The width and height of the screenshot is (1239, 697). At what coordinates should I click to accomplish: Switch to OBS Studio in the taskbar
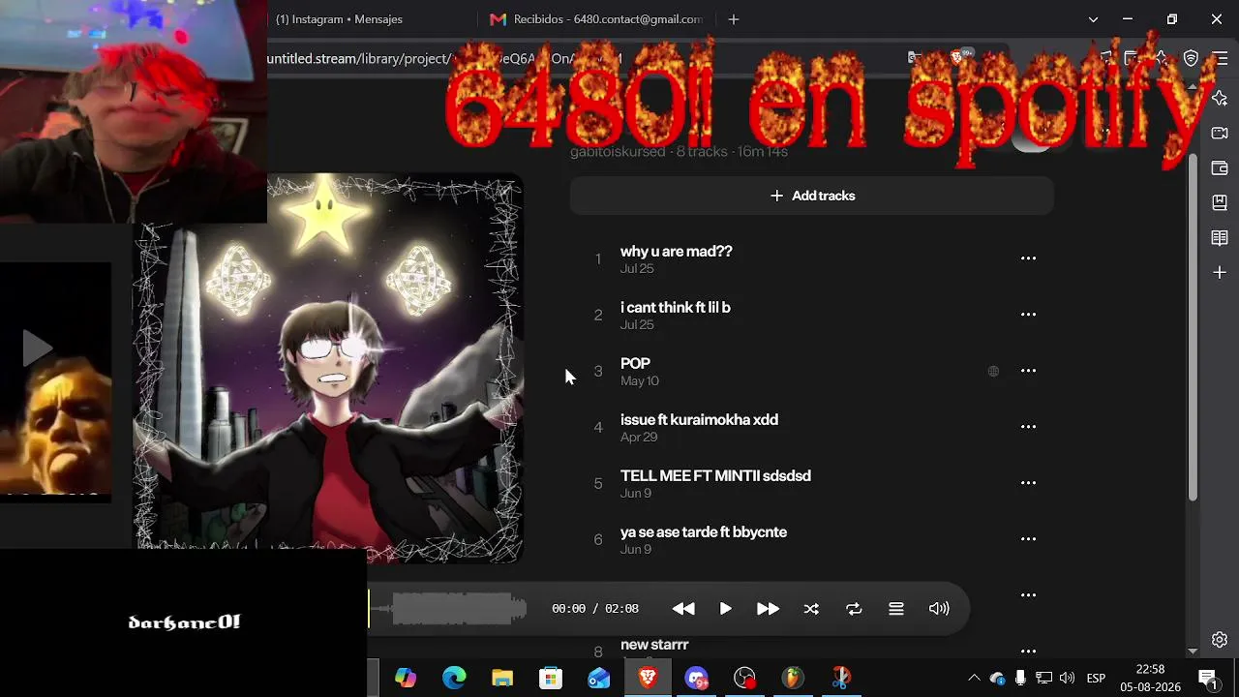[744, 679]
